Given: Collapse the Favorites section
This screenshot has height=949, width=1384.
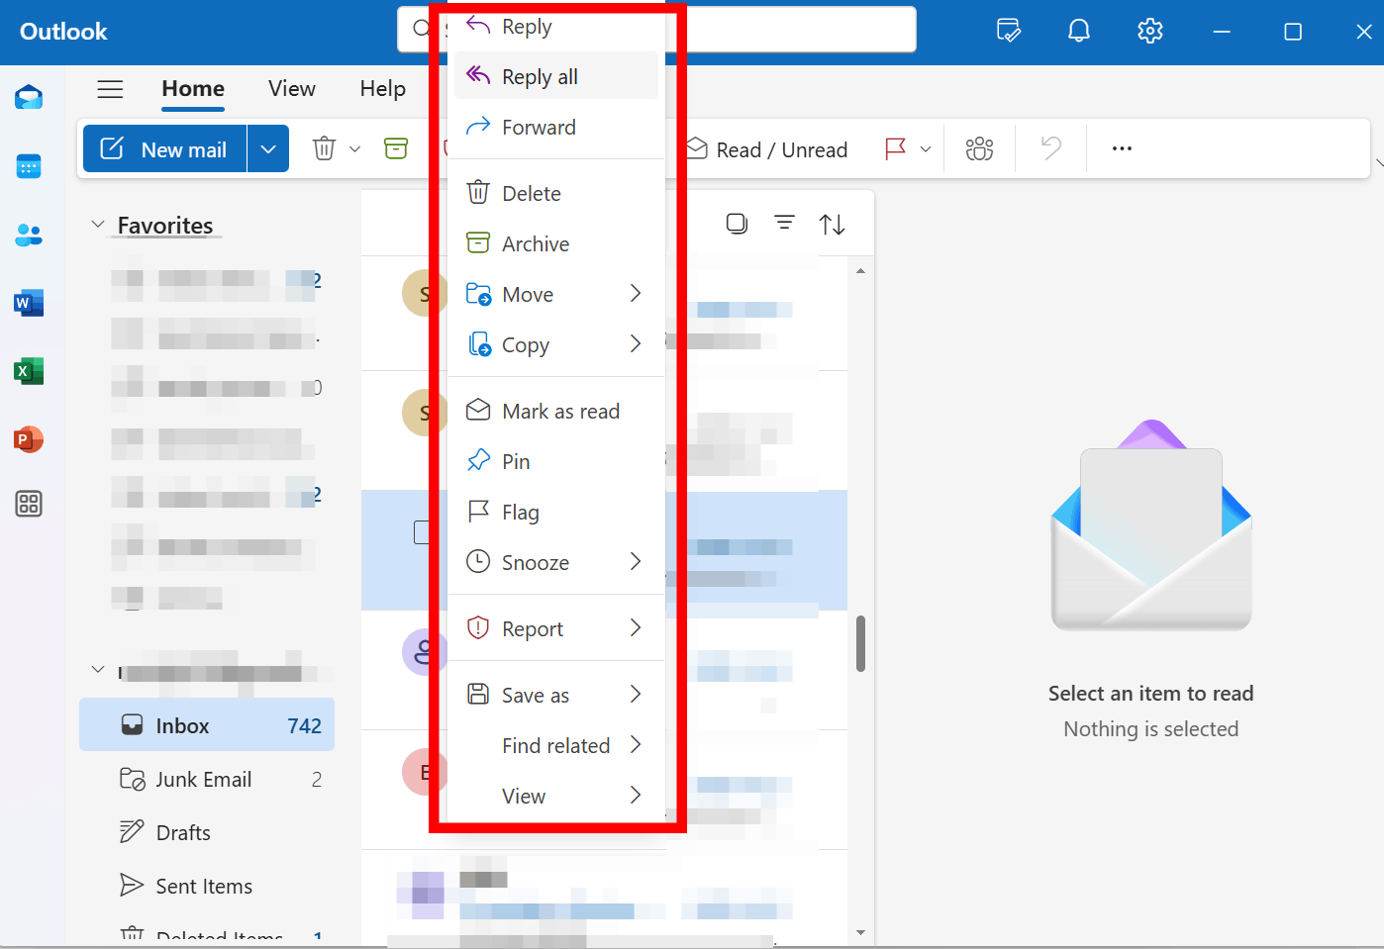Looking at the screenshot, I should (98, 225).
